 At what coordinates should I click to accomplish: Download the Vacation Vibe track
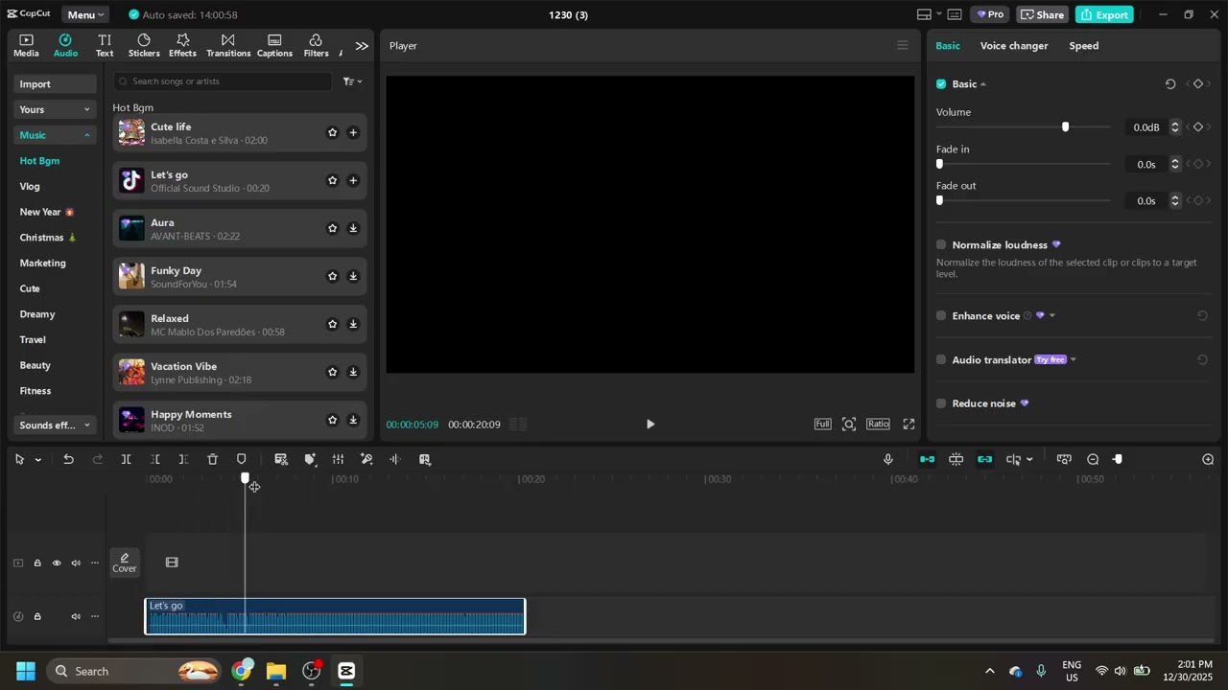click(353, 372)
